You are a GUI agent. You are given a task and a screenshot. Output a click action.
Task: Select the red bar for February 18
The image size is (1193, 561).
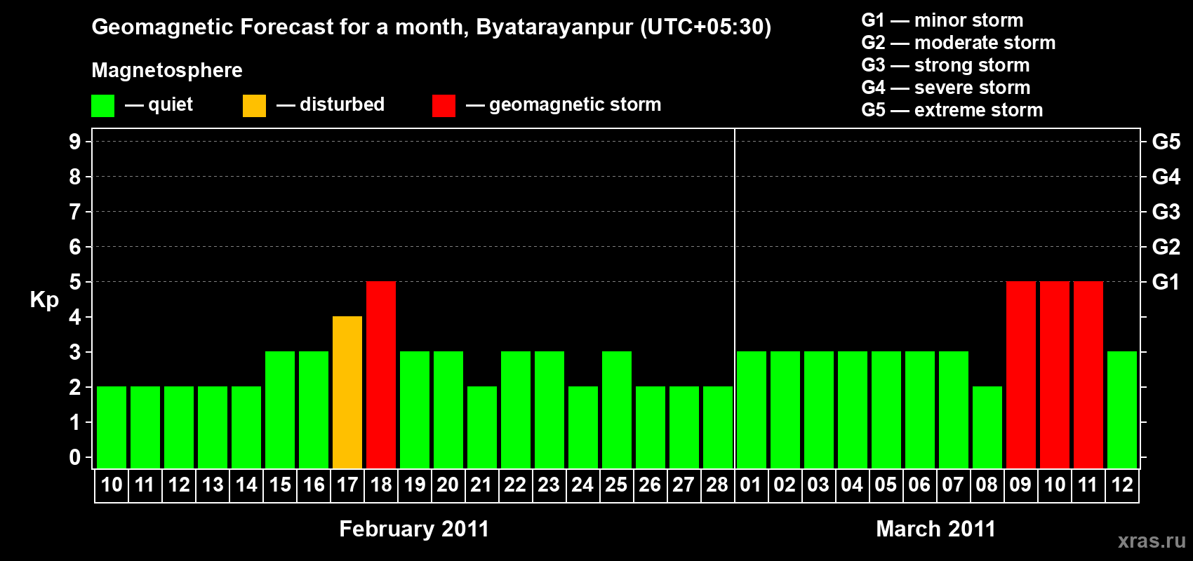[381, 374]
